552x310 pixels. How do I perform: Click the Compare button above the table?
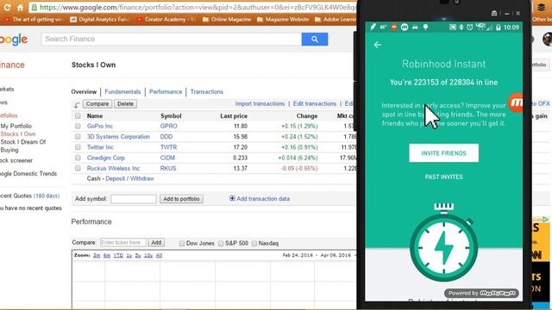[x=97, y=104]
